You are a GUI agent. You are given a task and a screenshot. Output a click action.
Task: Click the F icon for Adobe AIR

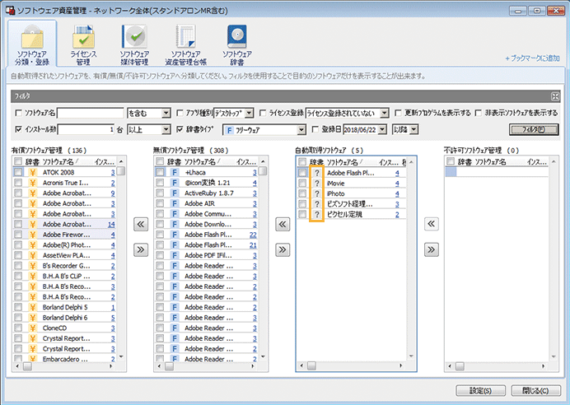click(175, 203)
